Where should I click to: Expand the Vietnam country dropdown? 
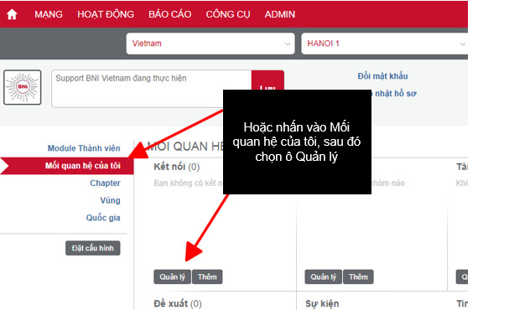click(210, 44)
